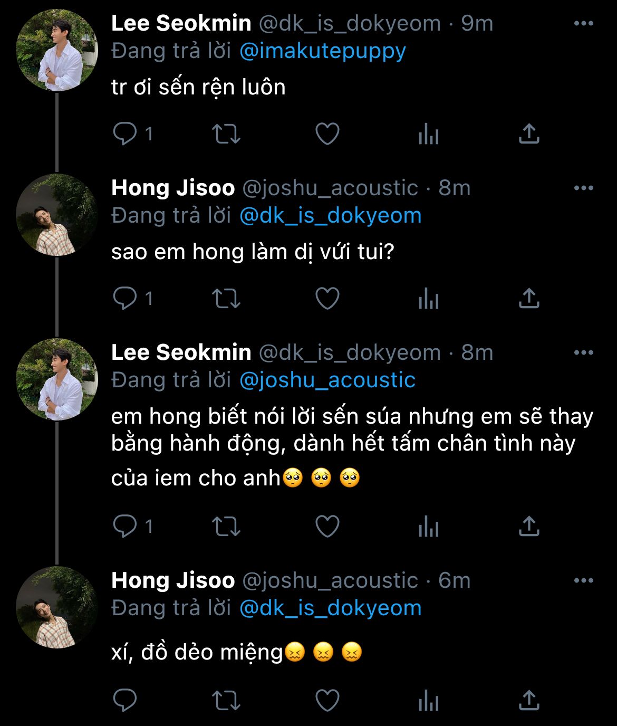Open more options on Lee Seokmin's 8m tweet
617x726 pixels.
click(x=583, y=353)
